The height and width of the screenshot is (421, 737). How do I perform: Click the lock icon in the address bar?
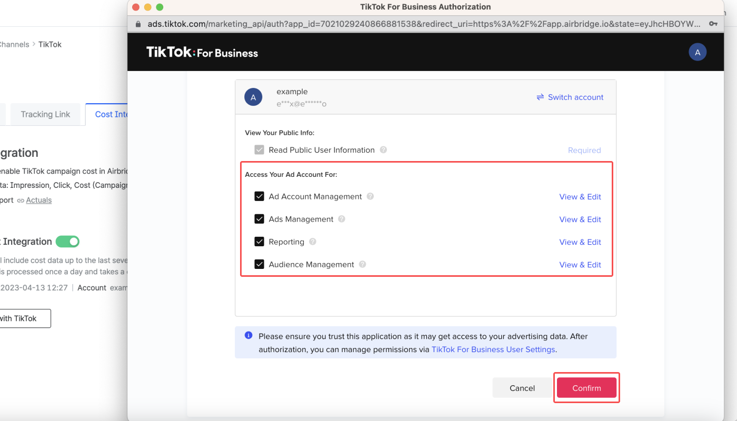click(x=138, y=24)
